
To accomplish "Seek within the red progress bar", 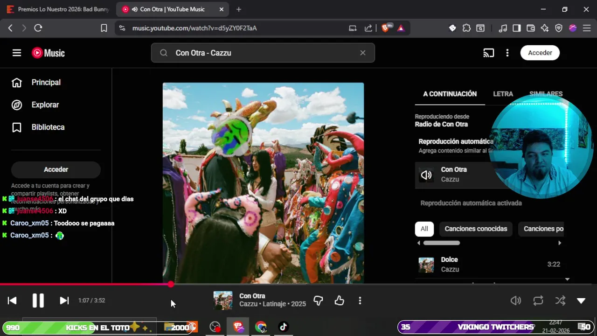I will [x=85, y=284].
